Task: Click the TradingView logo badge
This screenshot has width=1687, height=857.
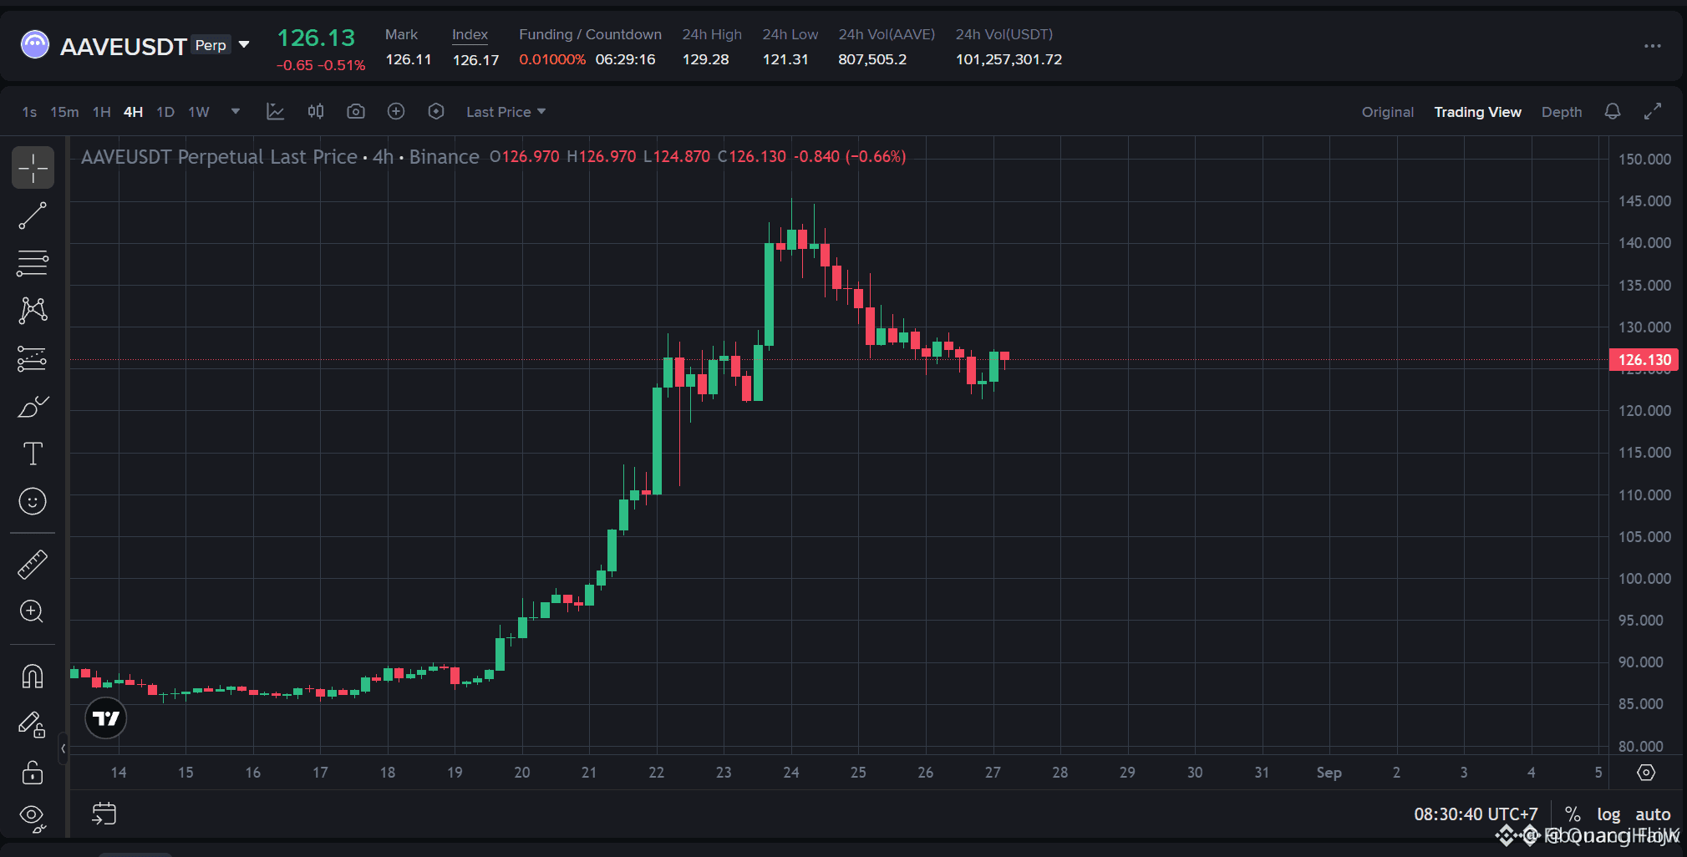Action: tap(106, 718)
